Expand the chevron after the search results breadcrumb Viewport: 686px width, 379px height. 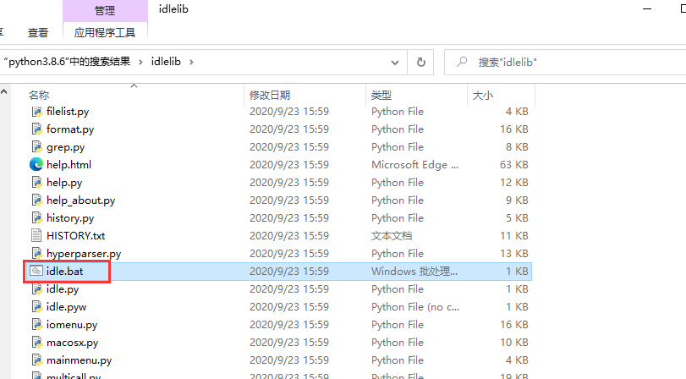tap(140, 62)
